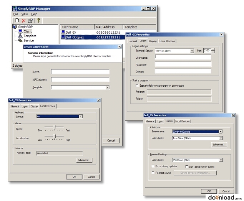Sort by Client Name column header
This screenshot has width=244, height=201.
(x=77, y=27)
